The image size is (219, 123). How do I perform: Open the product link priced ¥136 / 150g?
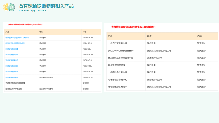point(12,66)
